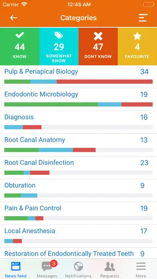
Task: Tap the back arrow icon
Action: click(x=14, y=18)
